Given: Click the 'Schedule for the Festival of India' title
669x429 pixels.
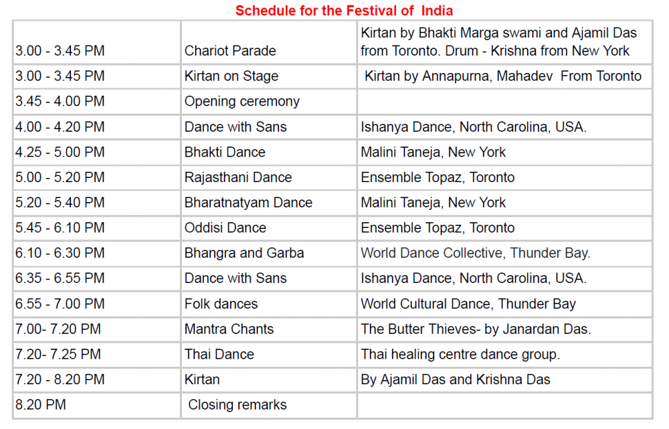Looking at the screenshot, I should (344, 10).
